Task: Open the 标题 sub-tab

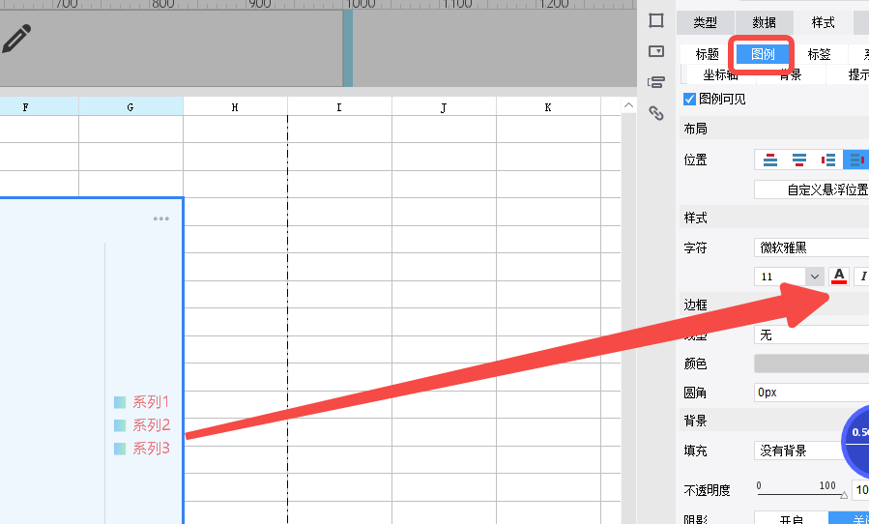Action: point(708,54)
